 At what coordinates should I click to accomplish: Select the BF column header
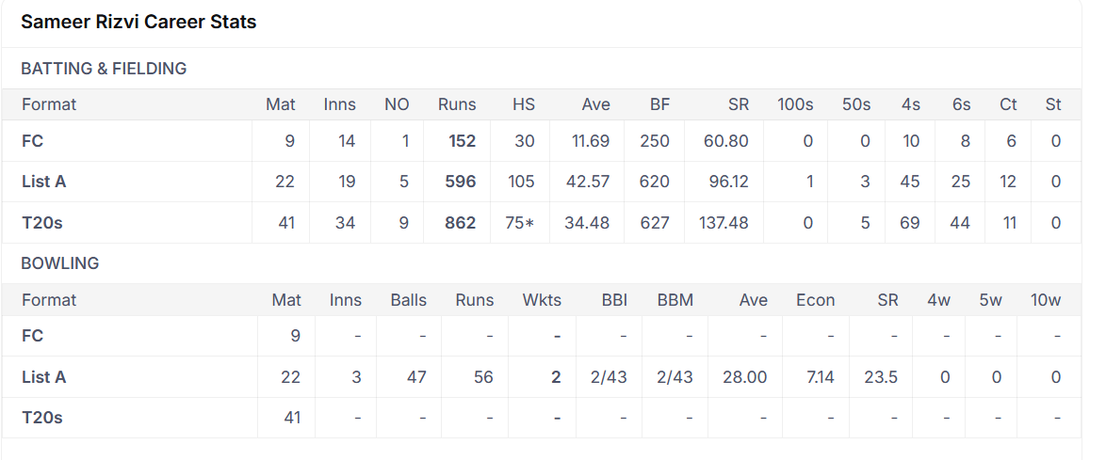[x=659, y=104]
